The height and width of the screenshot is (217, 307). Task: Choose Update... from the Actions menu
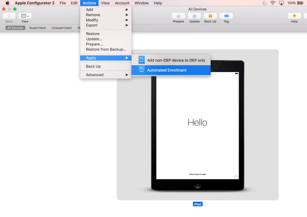click(x=106, y=39)
